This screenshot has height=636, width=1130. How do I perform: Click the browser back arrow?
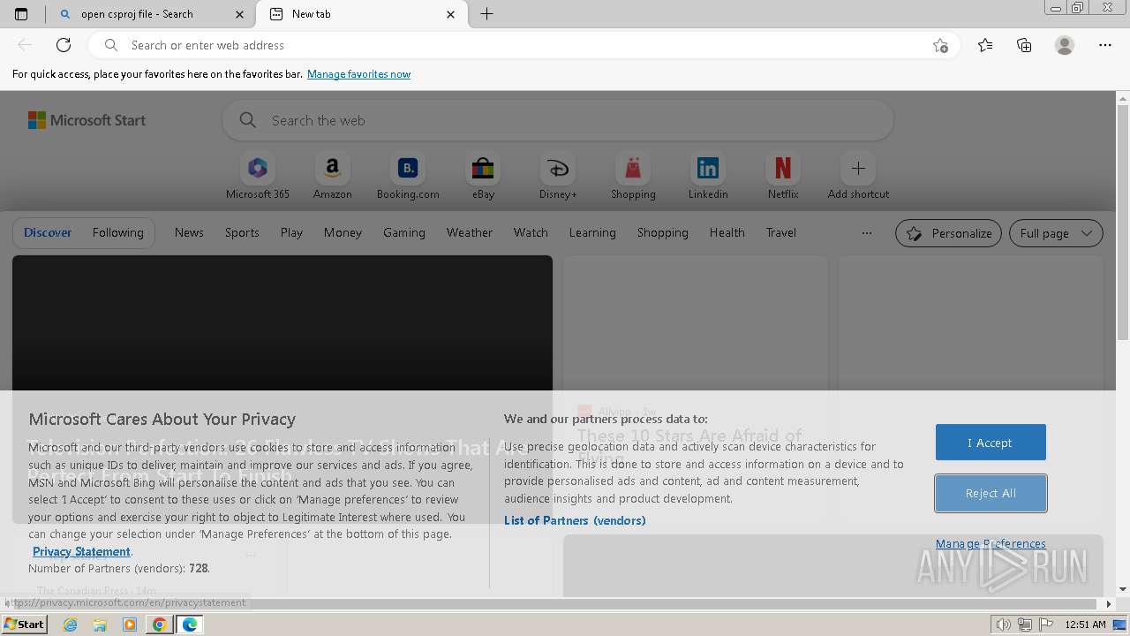[25, 45]
